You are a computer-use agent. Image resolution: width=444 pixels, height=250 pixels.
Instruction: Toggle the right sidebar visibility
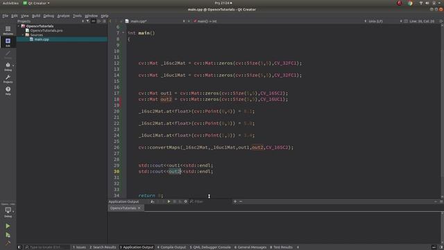point(441,247)
